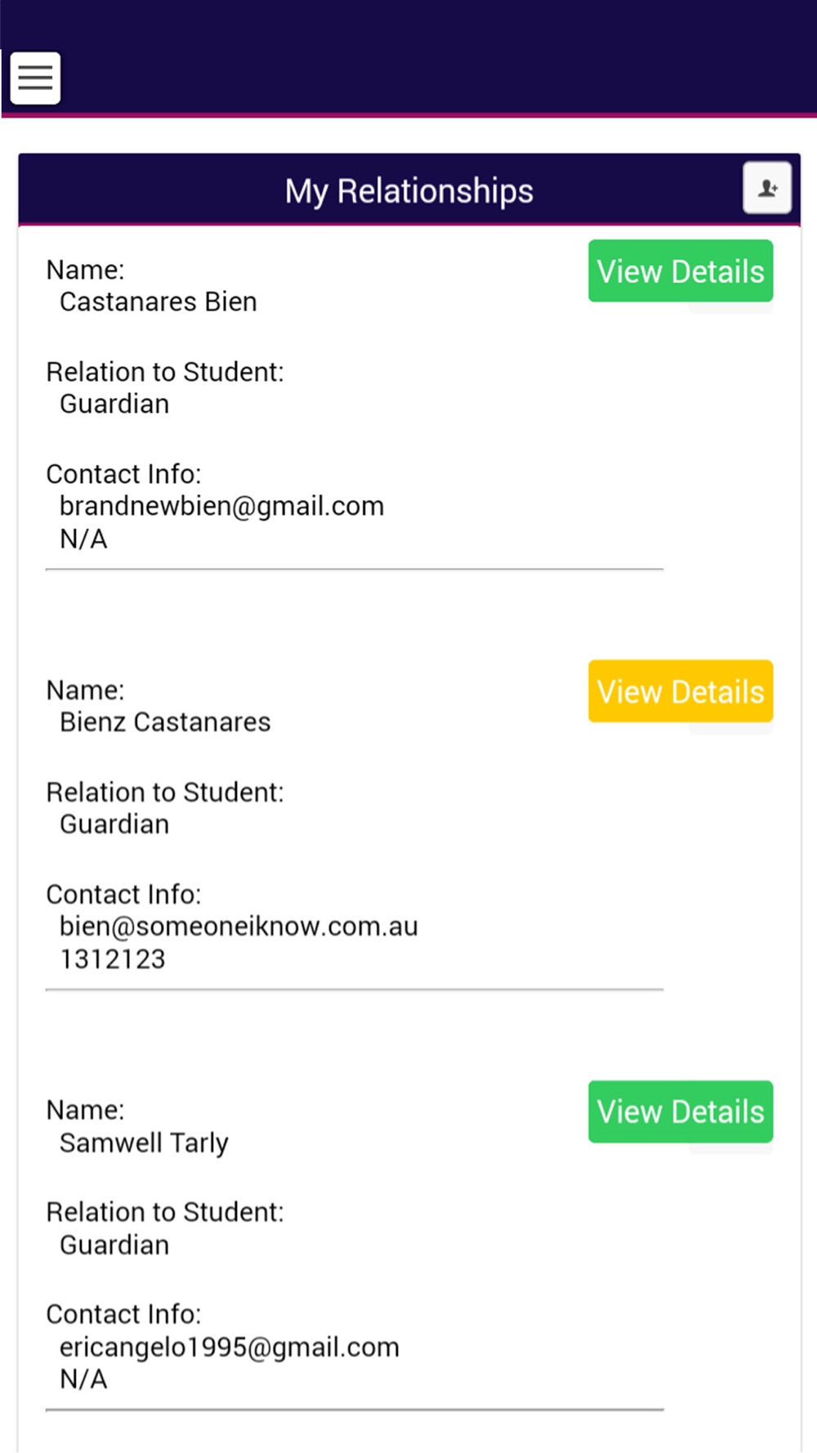Tap the add relationship person icon
Screen dimensions: 817x1453
(767, 188)
